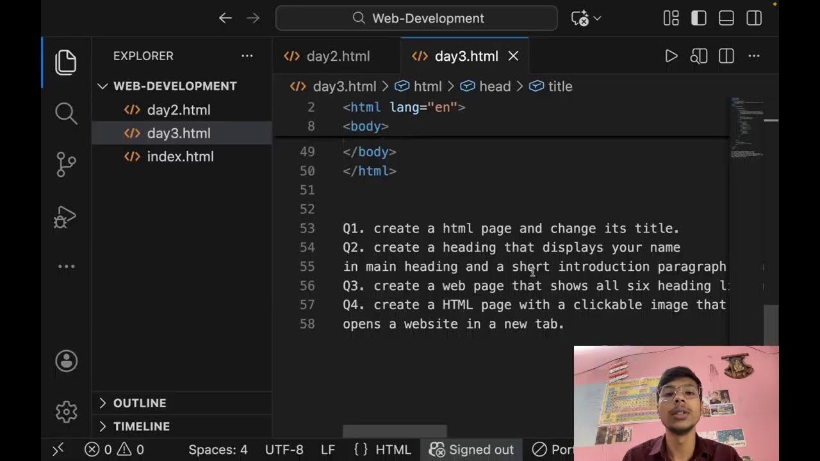Open the Search view in activity bar
This screenshot has height=461, width=820.
click(66, 113)
